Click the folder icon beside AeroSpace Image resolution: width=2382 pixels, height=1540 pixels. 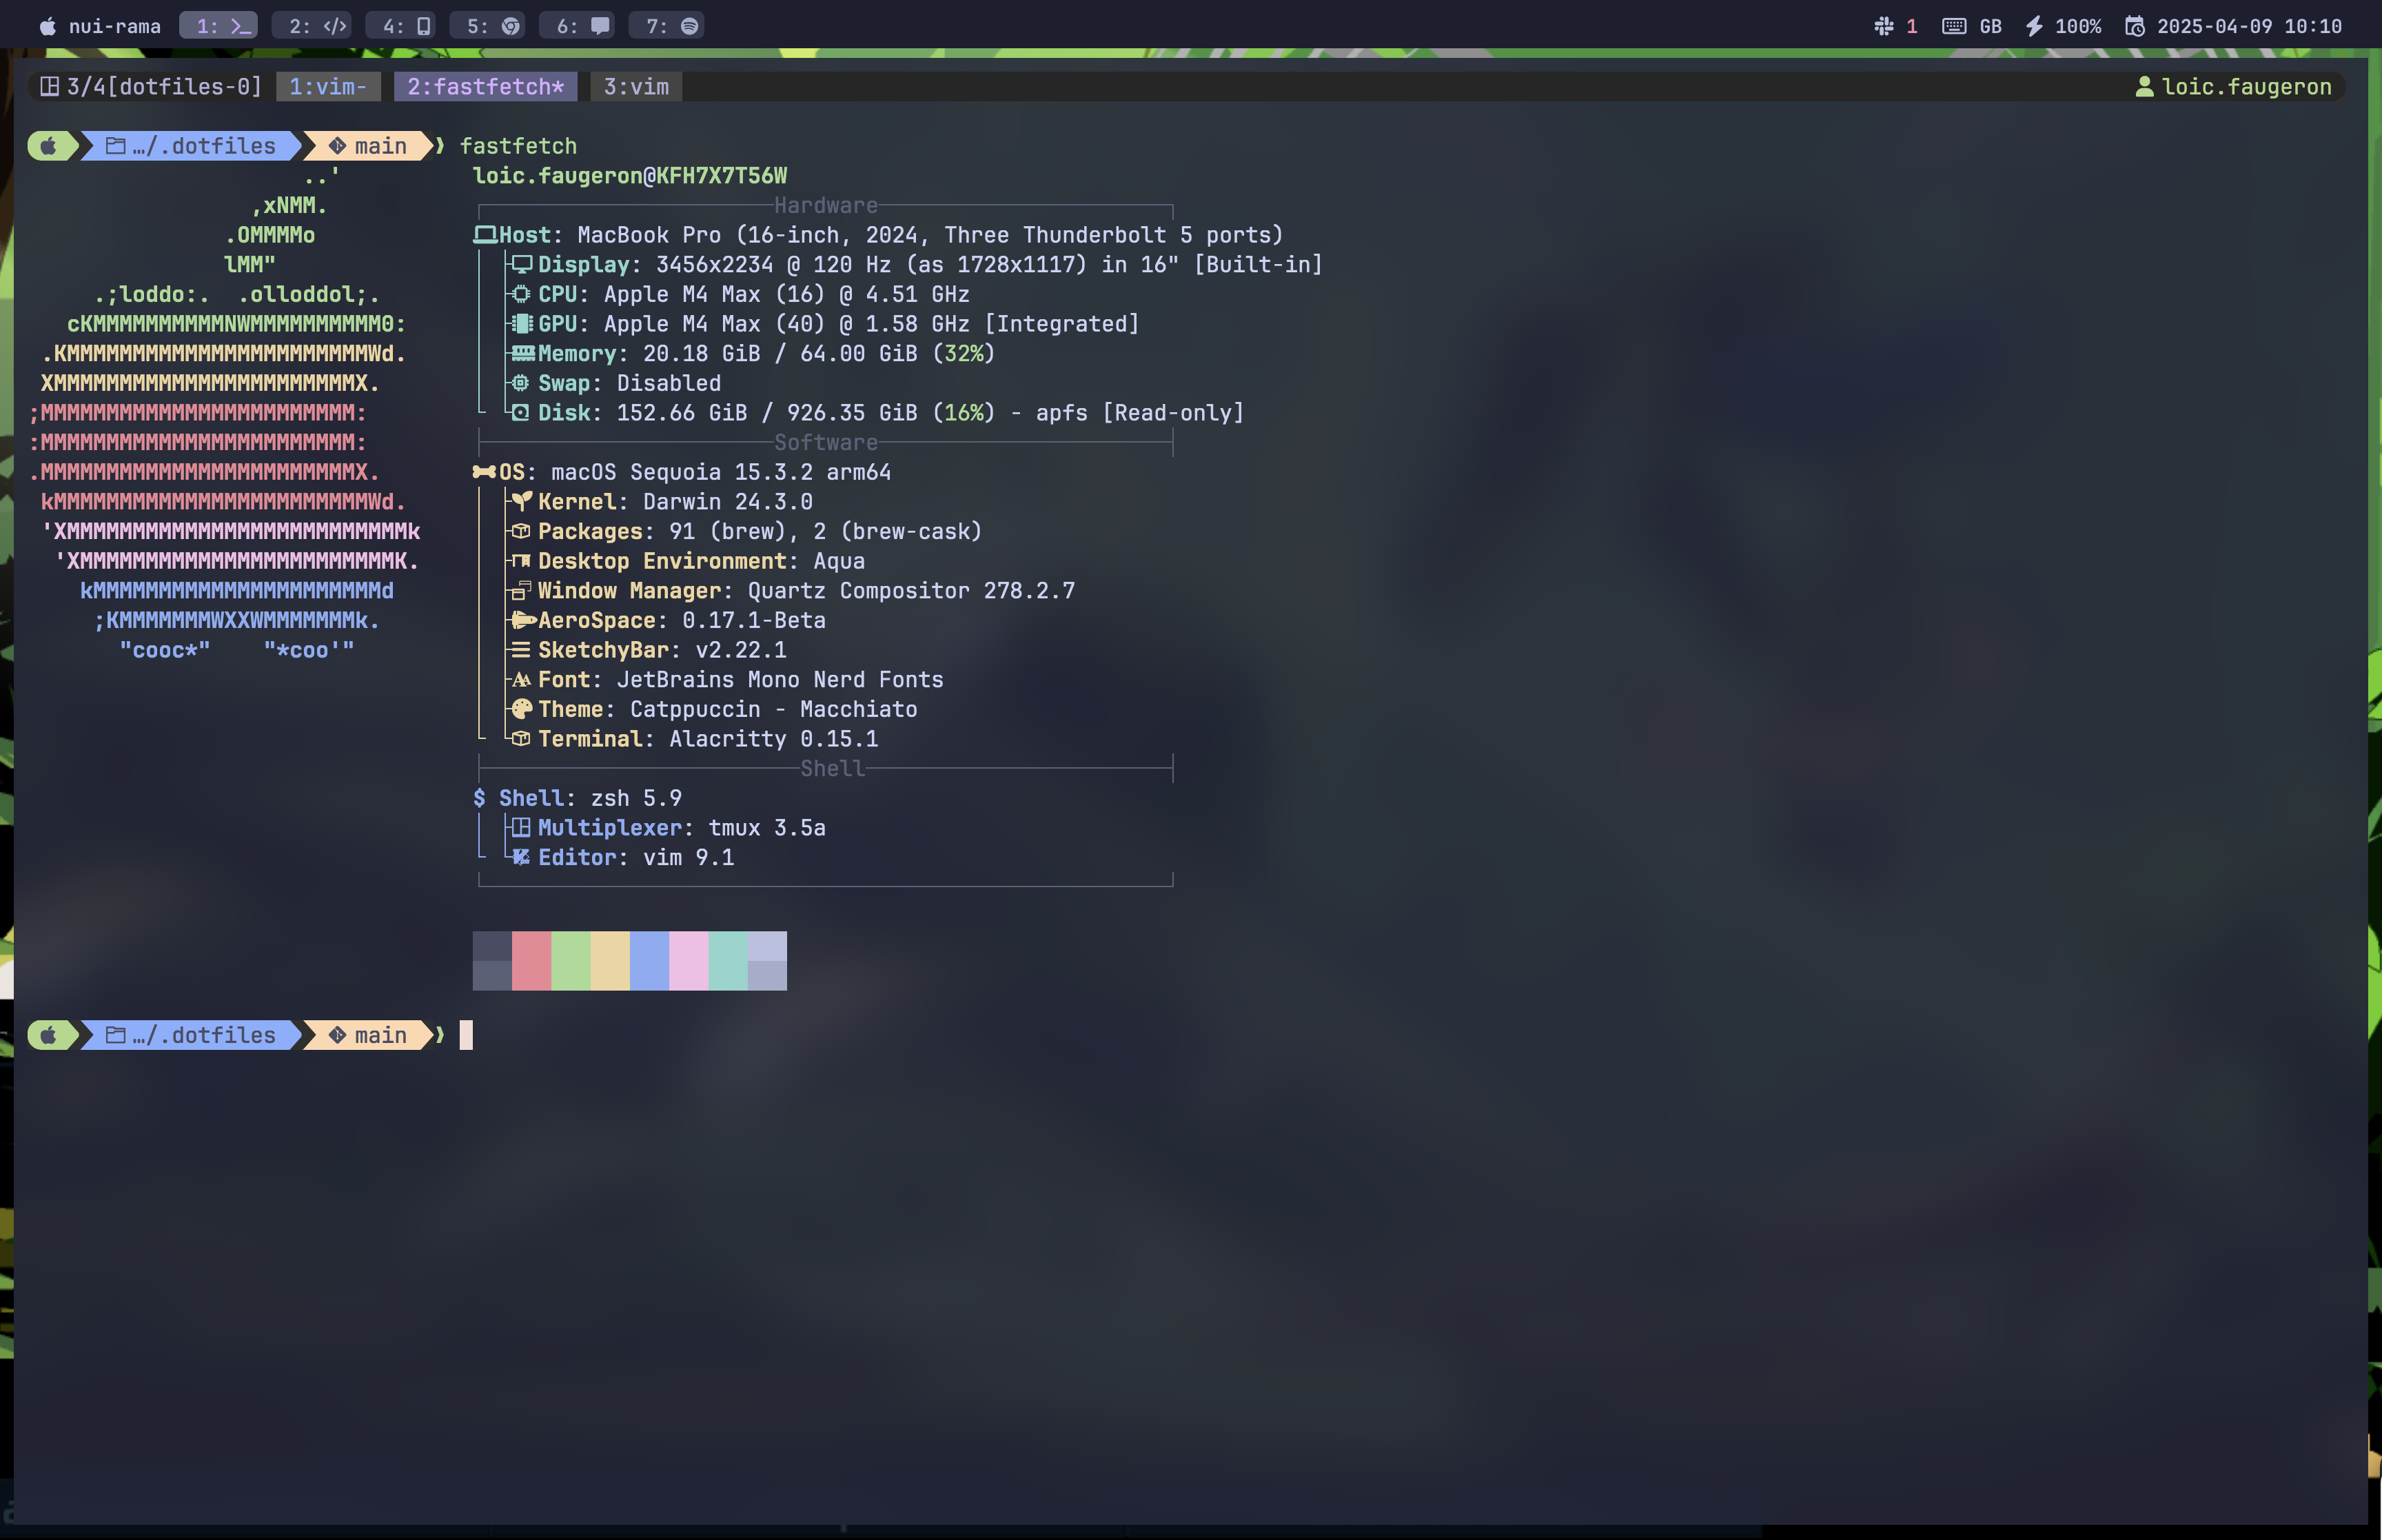point(522,620)
